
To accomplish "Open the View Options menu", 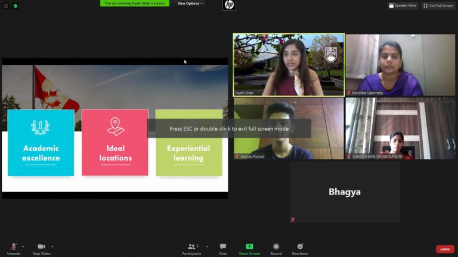I will point(190,4).
